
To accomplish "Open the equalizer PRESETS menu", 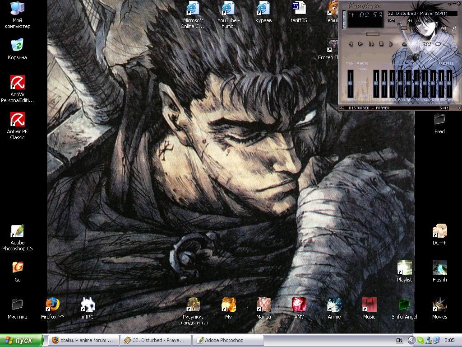I will [446, 63].
